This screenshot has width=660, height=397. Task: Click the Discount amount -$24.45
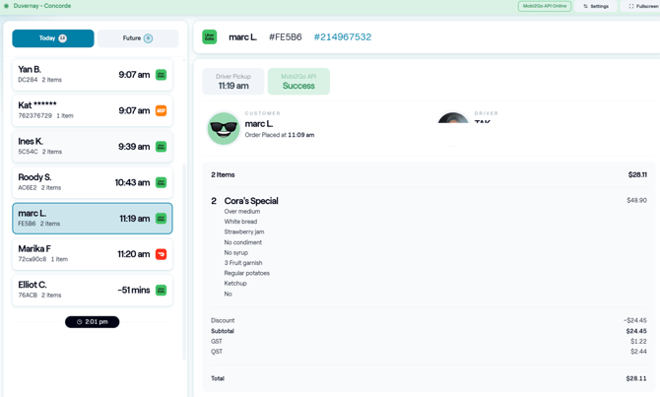tap(635, 320)
